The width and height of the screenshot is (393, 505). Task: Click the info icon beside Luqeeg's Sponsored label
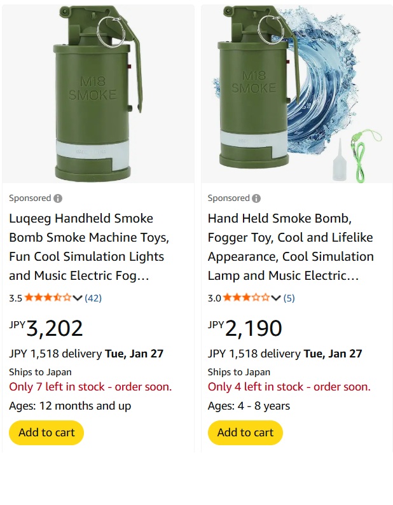click(58, 198)
